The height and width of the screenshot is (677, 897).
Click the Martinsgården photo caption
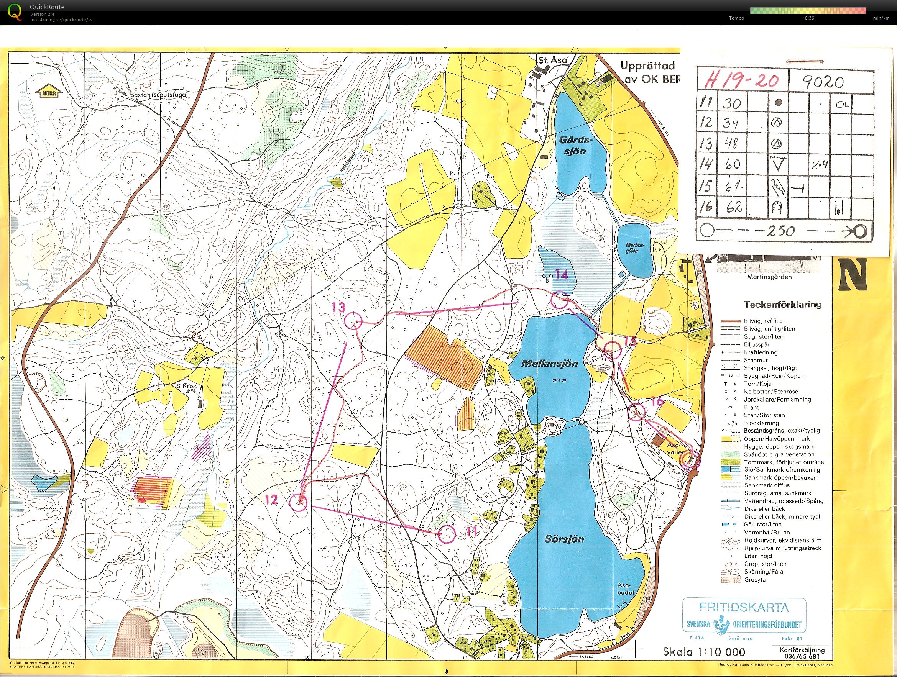[769, 277]
